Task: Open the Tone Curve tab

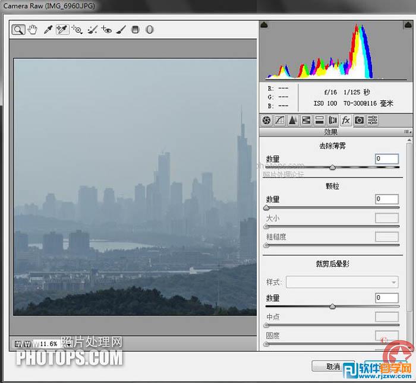Action: coord(280,121)
